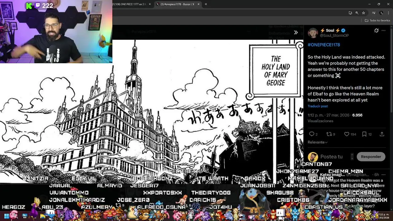Viewport: 393px width, 221px height.
Task: Expand the Relevante sort dropdown
Action: click(317, 142)
